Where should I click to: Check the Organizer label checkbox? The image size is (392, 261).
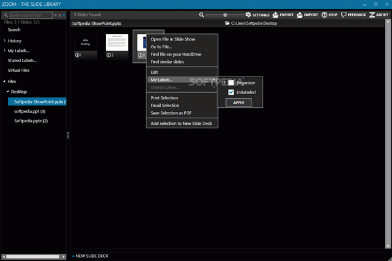231,82
